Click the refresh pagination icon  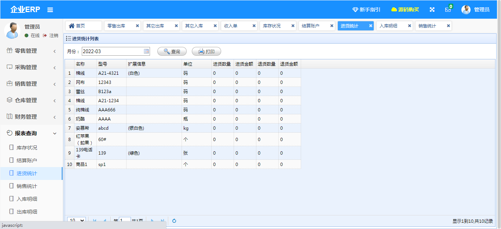click(174, 221)
